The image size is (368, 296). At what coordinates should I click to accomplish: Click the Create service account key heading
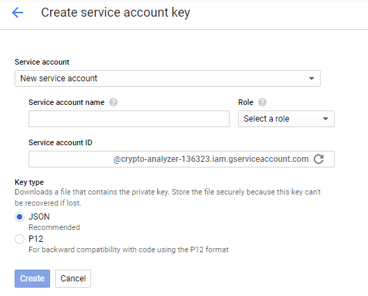click(115, 13)
